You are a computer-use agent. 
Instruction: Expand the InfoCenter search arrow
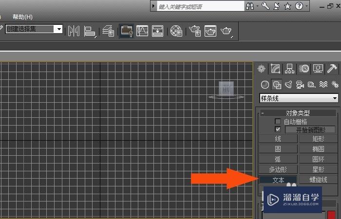pyautogui.click(x=153, y=6)
